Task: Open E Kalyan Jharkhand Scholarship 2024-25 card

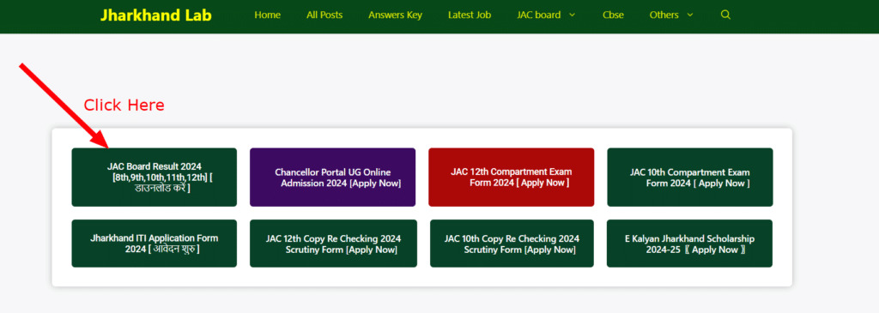Action: 689,243
